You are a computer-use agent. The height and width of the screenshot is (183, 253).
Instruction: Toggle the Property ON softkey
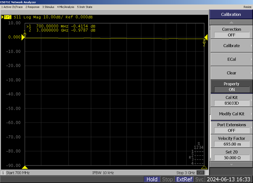231,87
